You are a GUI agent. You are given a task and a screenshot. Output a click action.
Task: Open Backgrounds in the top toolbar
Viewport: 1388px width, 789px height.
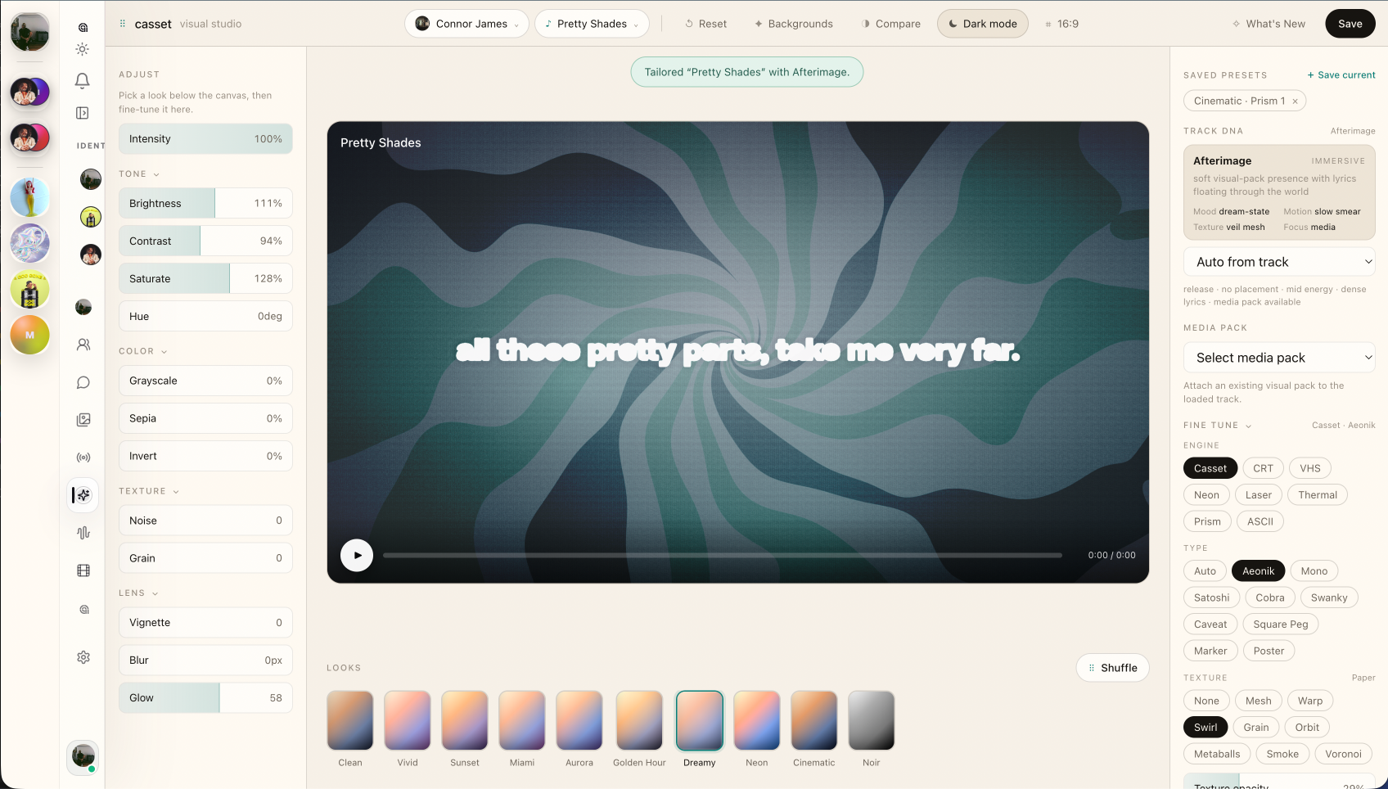(794, 24)
